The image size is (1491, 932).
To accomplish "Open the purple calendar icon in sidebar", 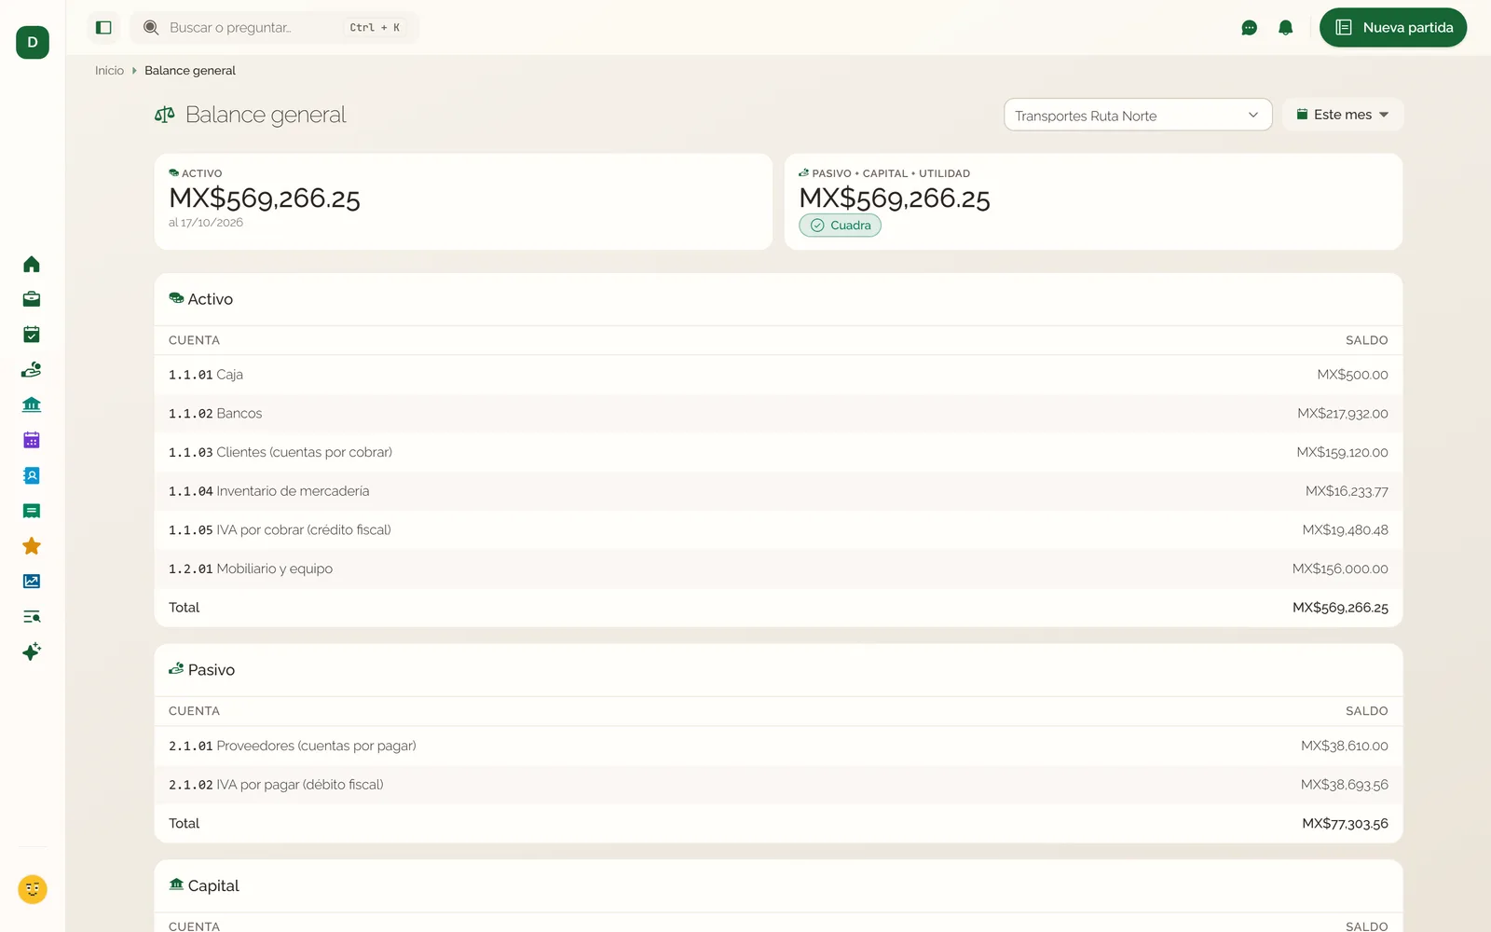I will (32, 440).
